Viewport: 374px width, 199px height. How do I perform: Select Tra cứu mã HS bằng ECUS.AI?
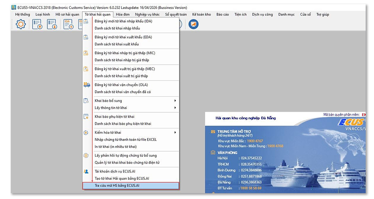131,186
